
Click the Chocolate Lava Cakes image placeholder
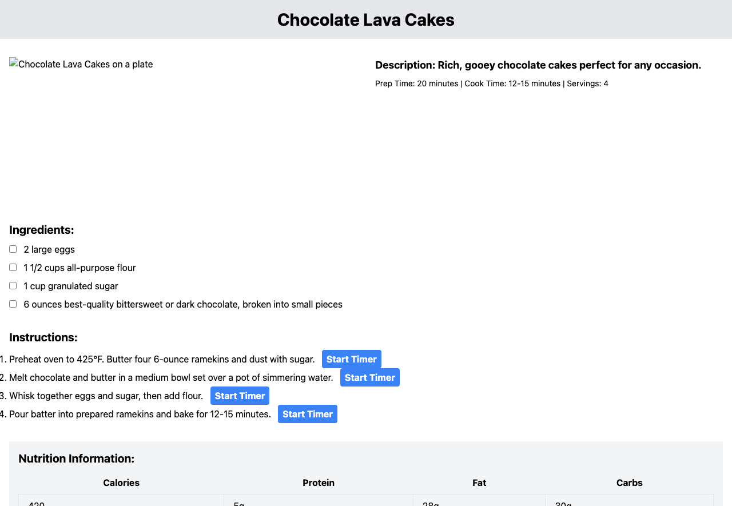point(81,64)
